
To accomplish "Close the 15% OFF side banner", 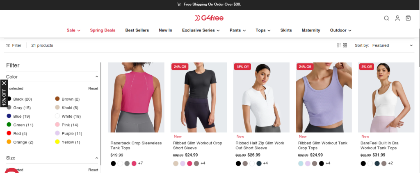I will coord(4,83).
